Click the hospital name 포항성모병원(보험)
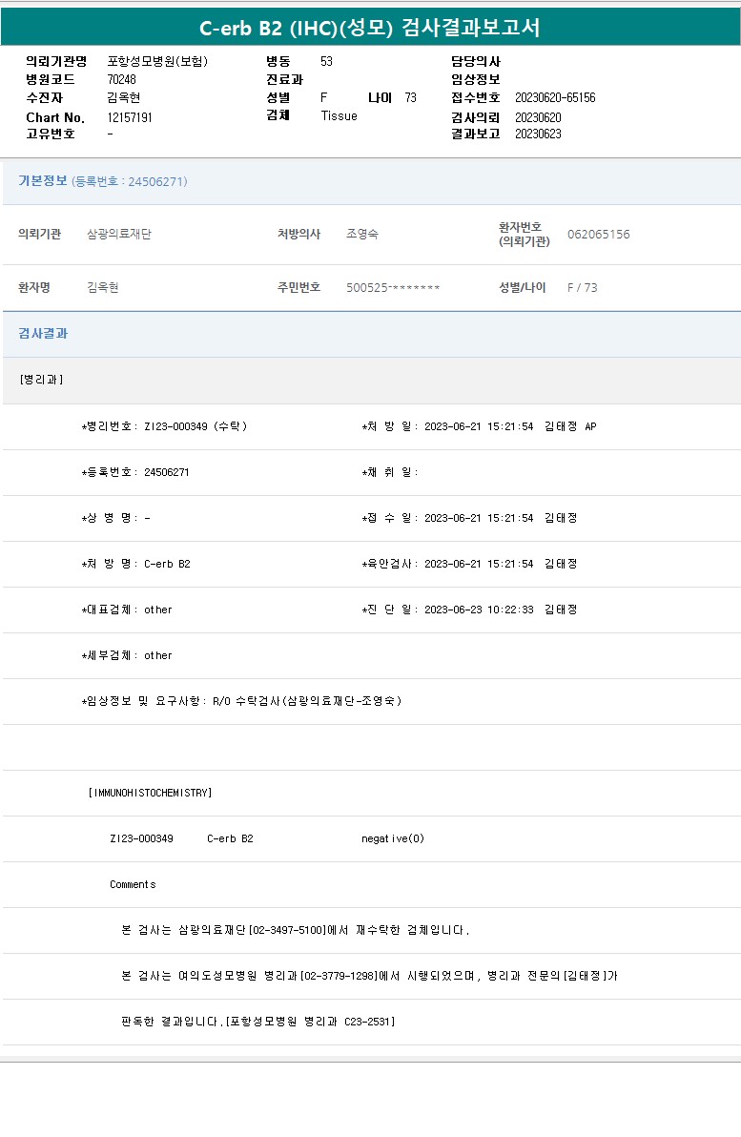This screenshot has height=1137, width=741. point(157,61)
